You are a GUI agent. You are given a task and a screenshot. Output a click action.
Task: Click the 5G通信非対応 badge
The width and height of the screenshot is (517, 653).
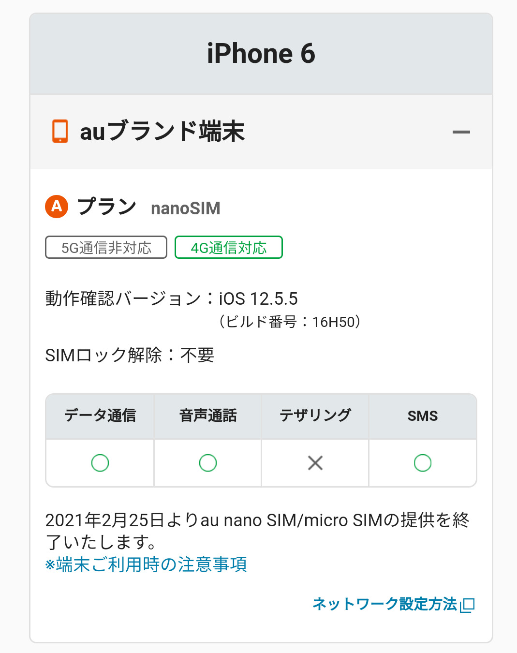(106, 248)
